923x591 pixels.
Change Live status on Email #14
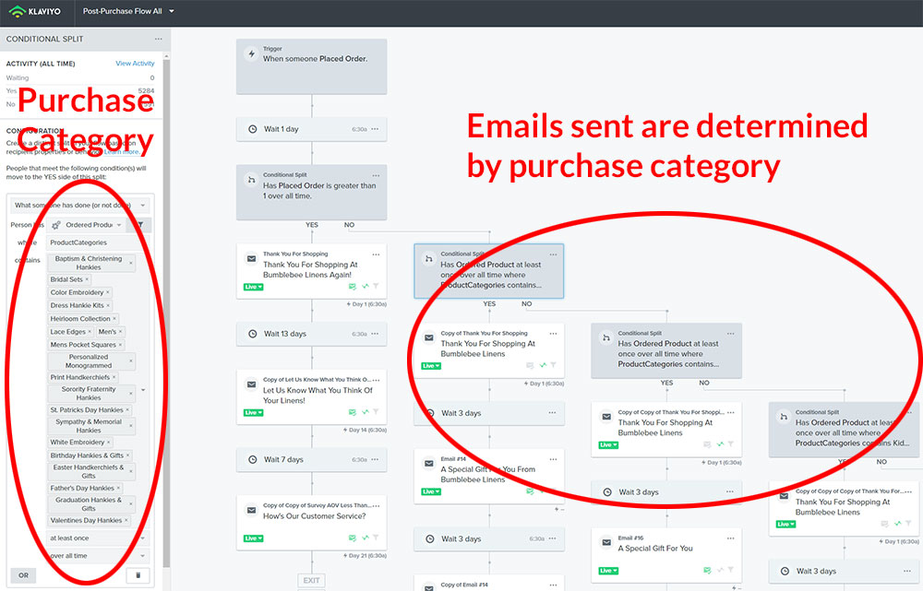click(x=431, y=491)
